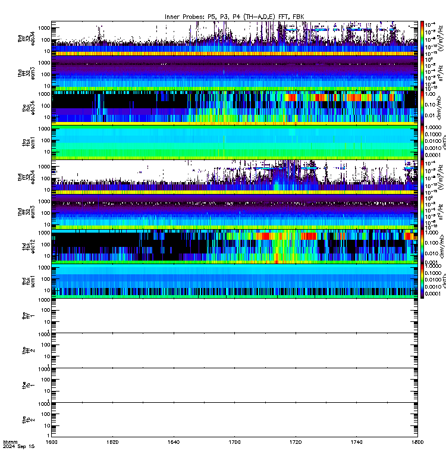The height and width of the screenshot is (476, 446).
Task: Click the color bar beside tha fbk scm1 panel
Action: (422, 142)
